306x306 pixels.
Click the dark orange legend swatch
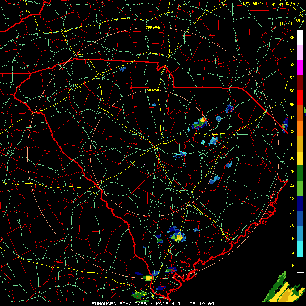(x=300, y=113)
